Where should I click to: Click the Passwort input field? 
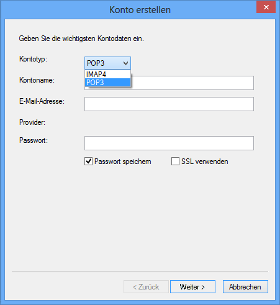point(169,143)
